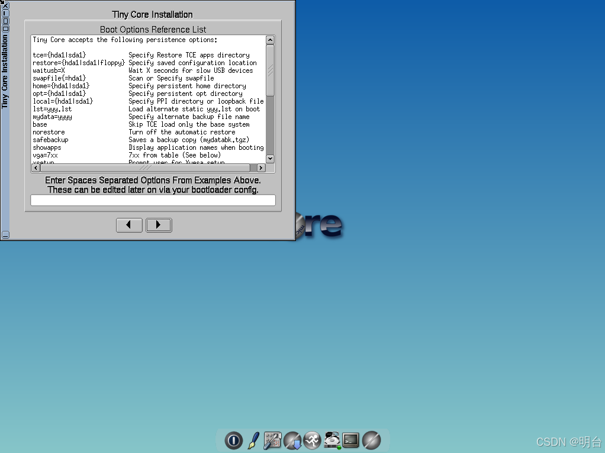Select the 'norestore' option line

coord(49,133)
